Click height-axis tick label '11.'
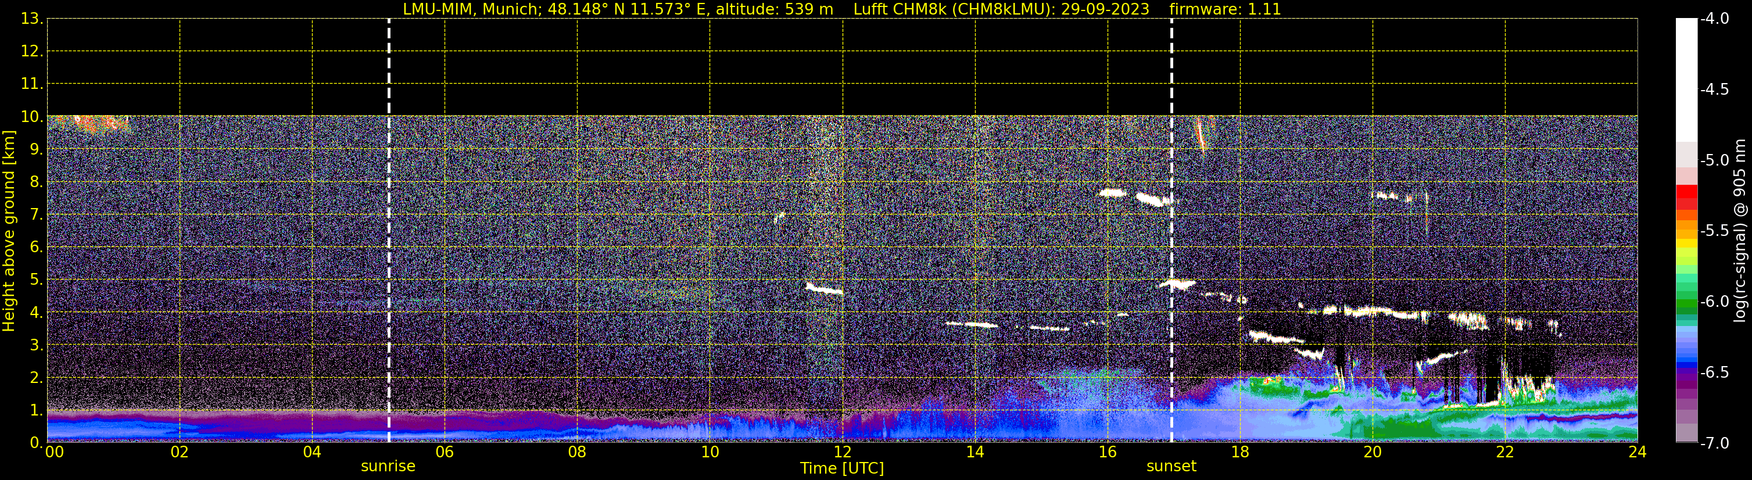 point(32,84)
